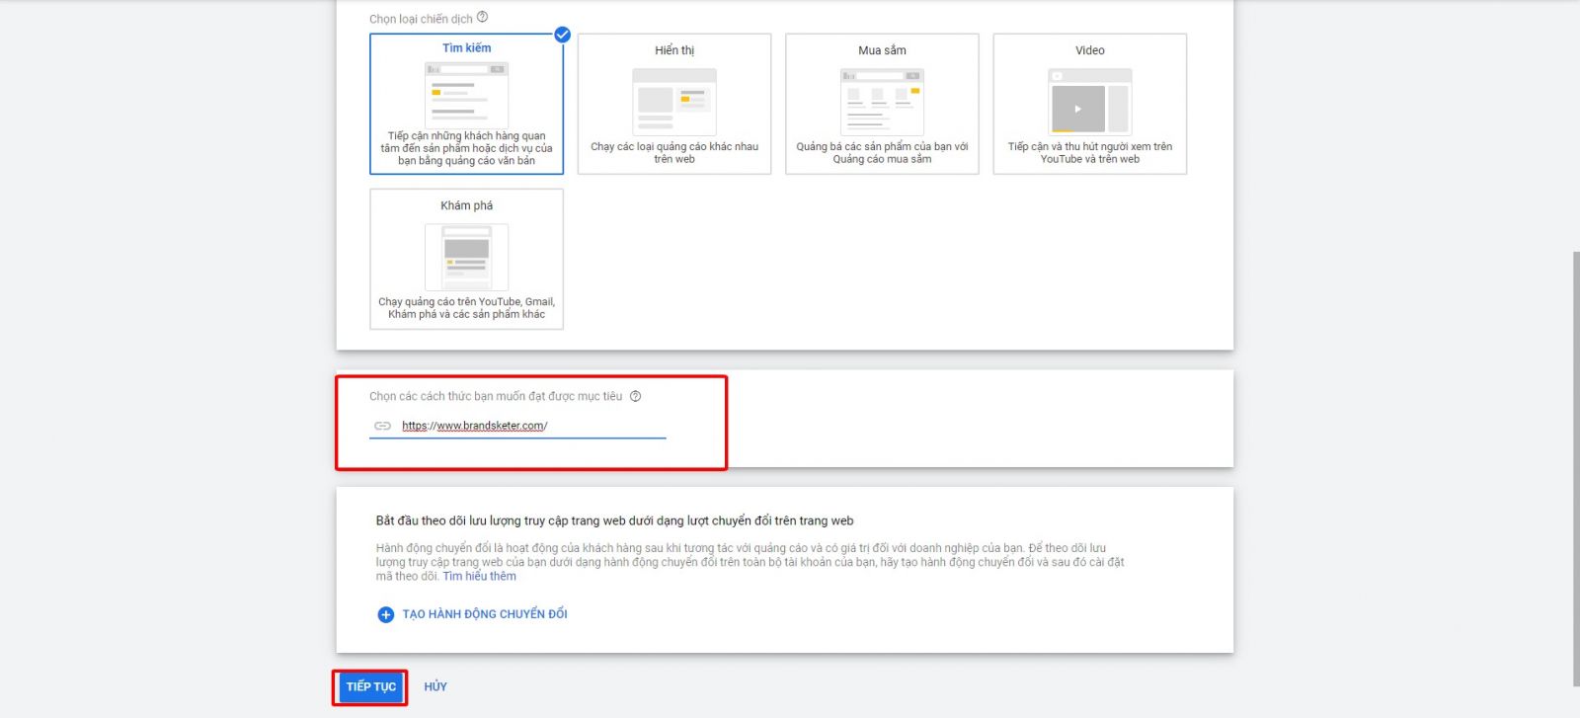The image size is (1580, 718).
Task: Click help icon next to Chọn loại chiến dịch
Action: point(482,17)
